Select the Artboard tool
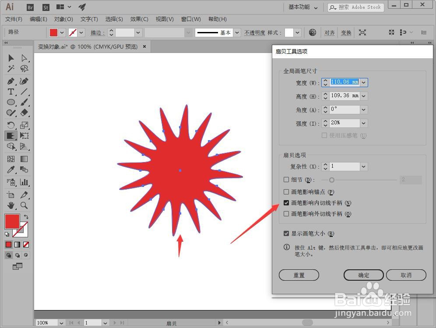This screenshot has width=436, height=328. point(11,195)
